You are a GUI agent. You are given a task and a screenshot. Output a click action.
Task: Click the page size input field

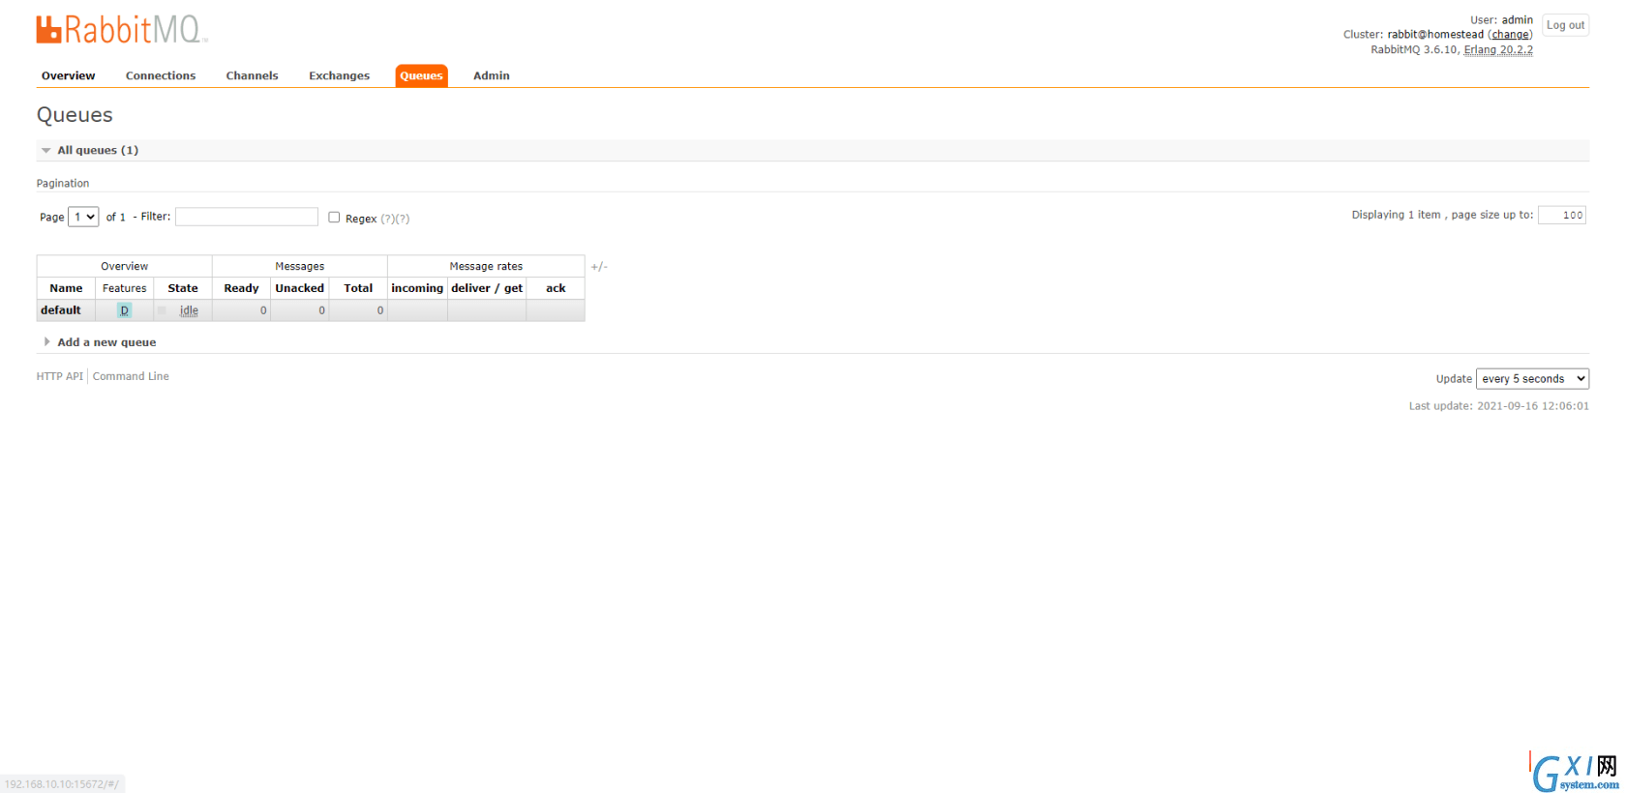[1561, 216]
